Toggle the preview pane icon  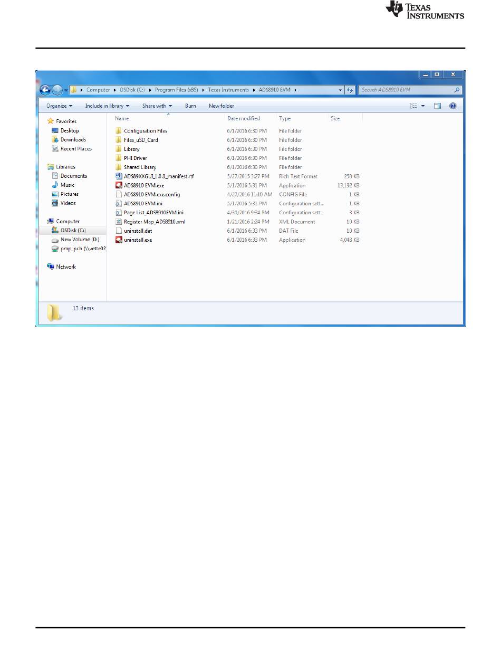coord(437,106)
